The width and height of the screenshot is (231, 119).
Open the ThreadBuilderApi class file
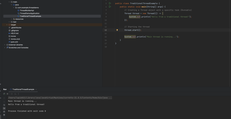click(27, 10)
